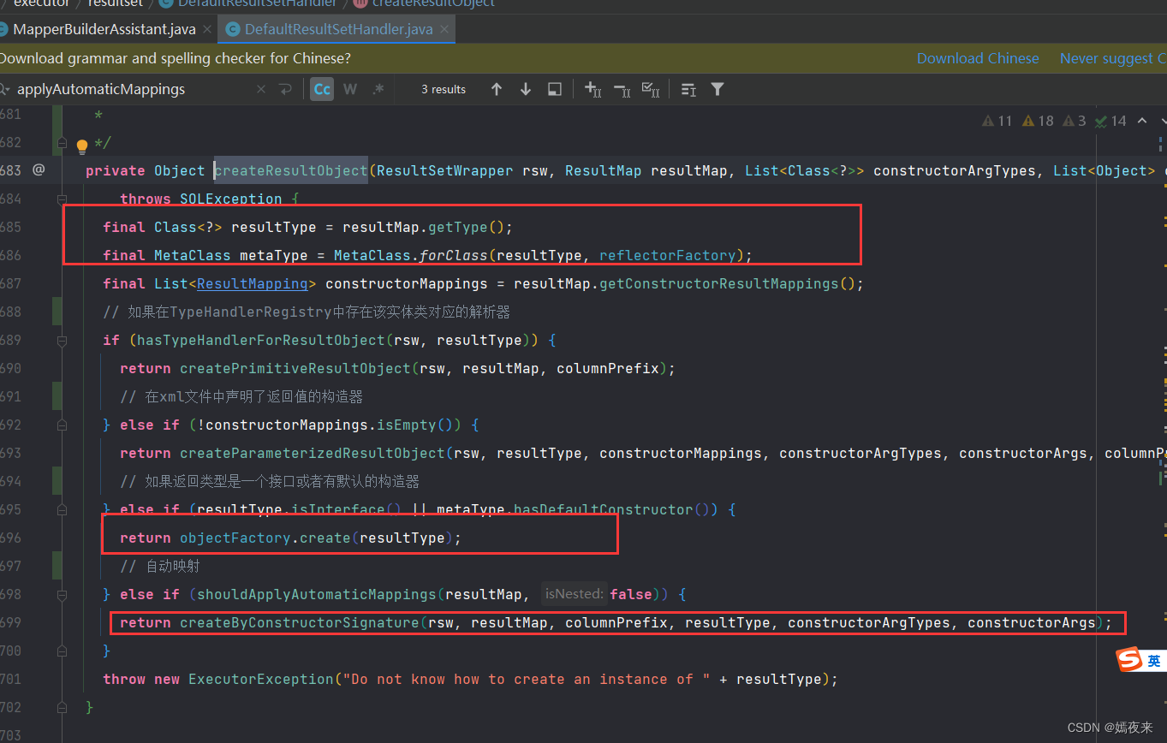Click the applyAutomaticMappings search field
Image resolution: width=1167 pixels, height=743 pixels.
point(133,89)
